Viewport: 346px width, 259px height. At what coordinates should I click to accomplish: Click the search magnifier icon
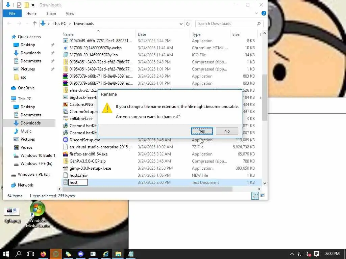click(258, 24)
